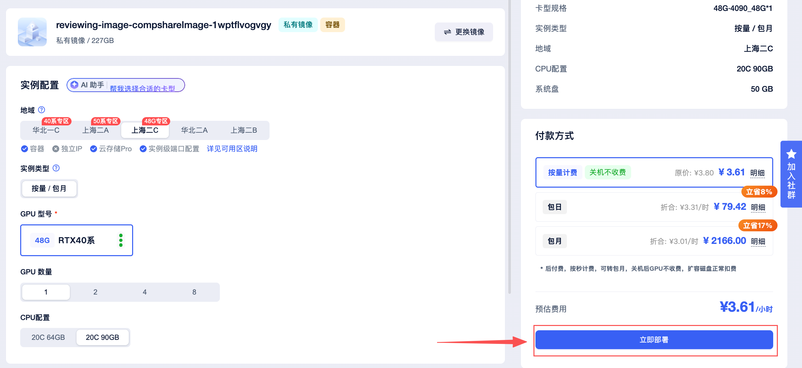Click 立即部署 deploy button

click(654, 340)
